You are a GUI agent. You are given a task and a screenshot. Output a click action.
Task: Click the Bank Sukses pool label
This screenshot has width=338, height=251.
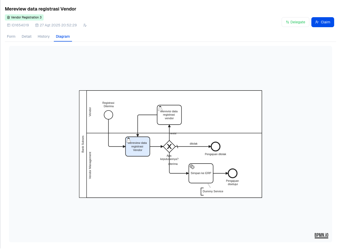tap(83, 144)
